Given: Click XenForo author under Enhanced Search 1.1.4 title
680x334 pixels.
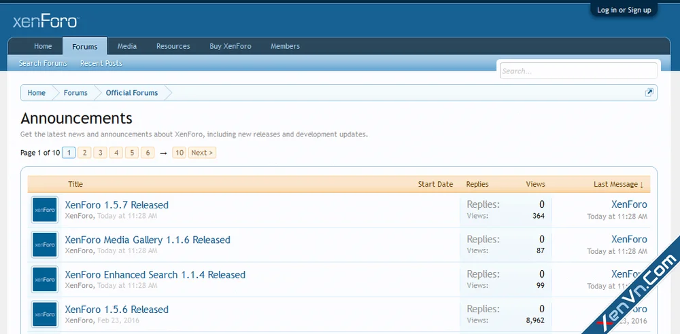Looking at the screenshot, I should tap(79, 286).
